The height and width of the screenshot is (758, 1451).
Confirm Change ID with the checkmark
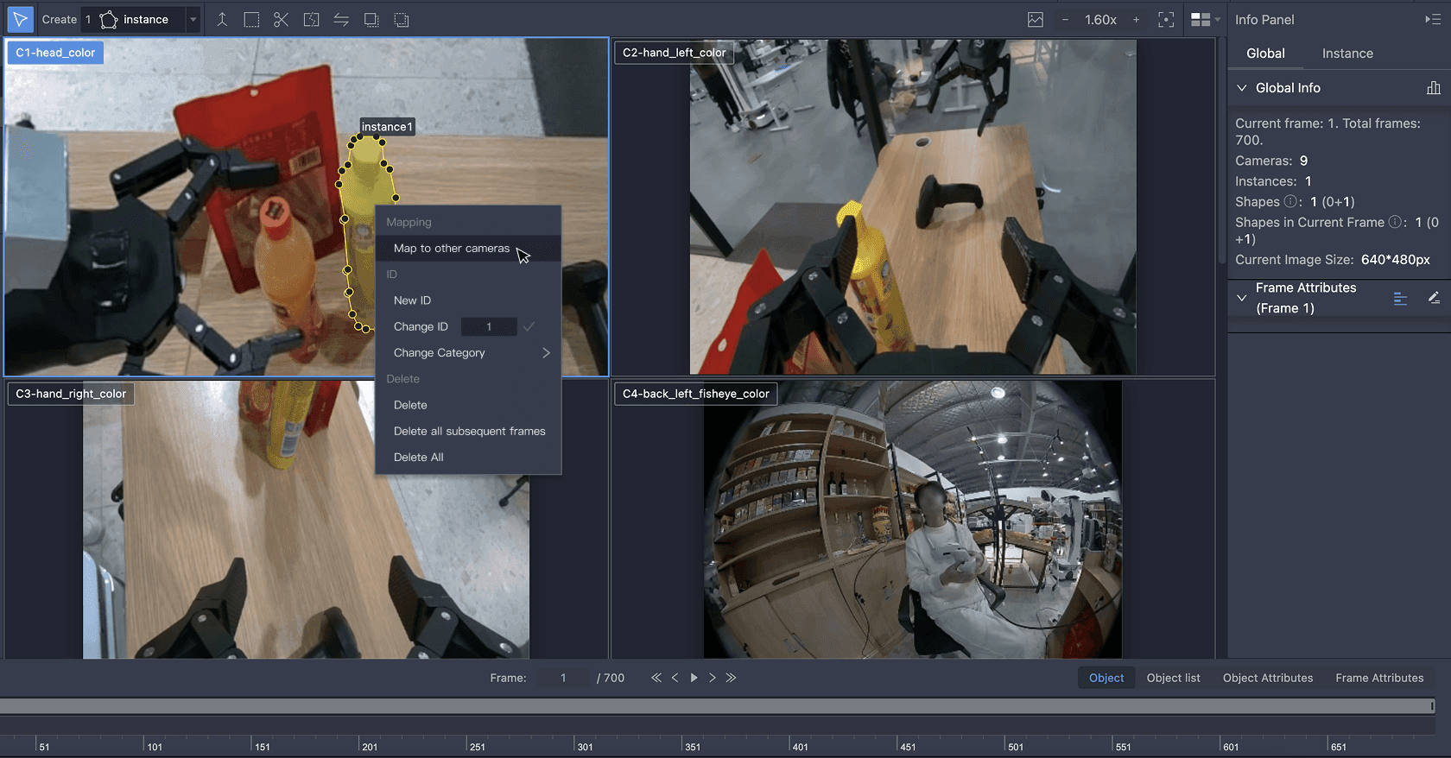coord(529,326)
